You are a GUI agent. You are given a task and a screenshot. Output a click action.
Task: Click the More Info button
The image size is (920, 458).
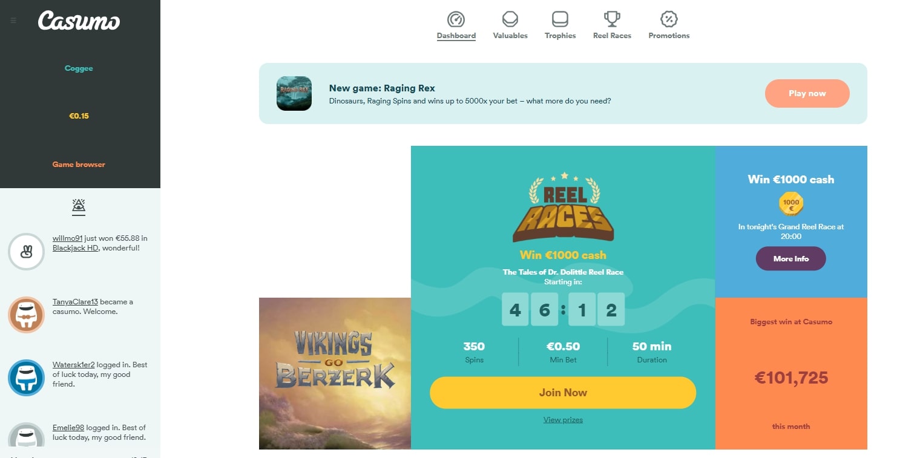pos(791,258)
